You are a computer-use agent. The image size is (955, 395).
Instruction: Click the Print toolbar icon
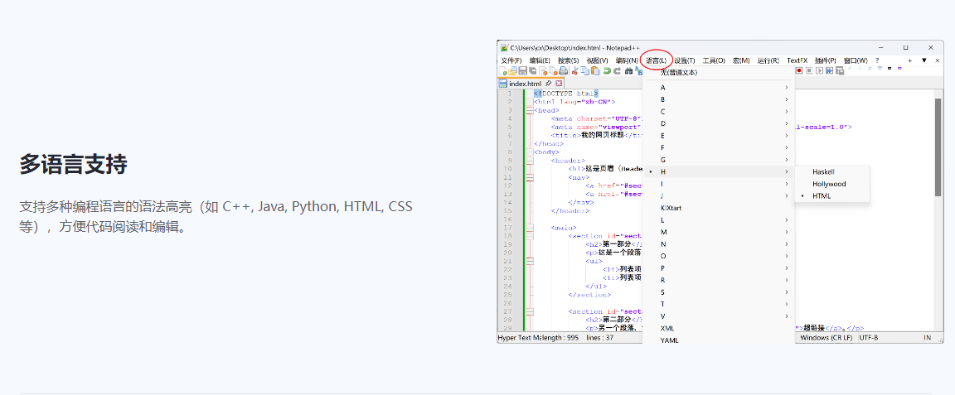[x=564, y=71]
